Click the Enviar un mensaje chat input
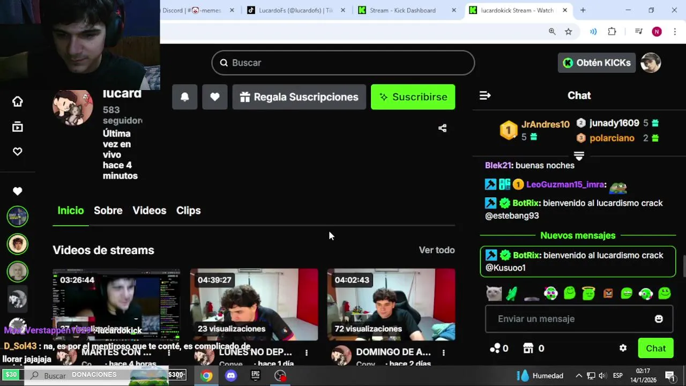Viewport: 686px width, 386px height. (579, 319)
